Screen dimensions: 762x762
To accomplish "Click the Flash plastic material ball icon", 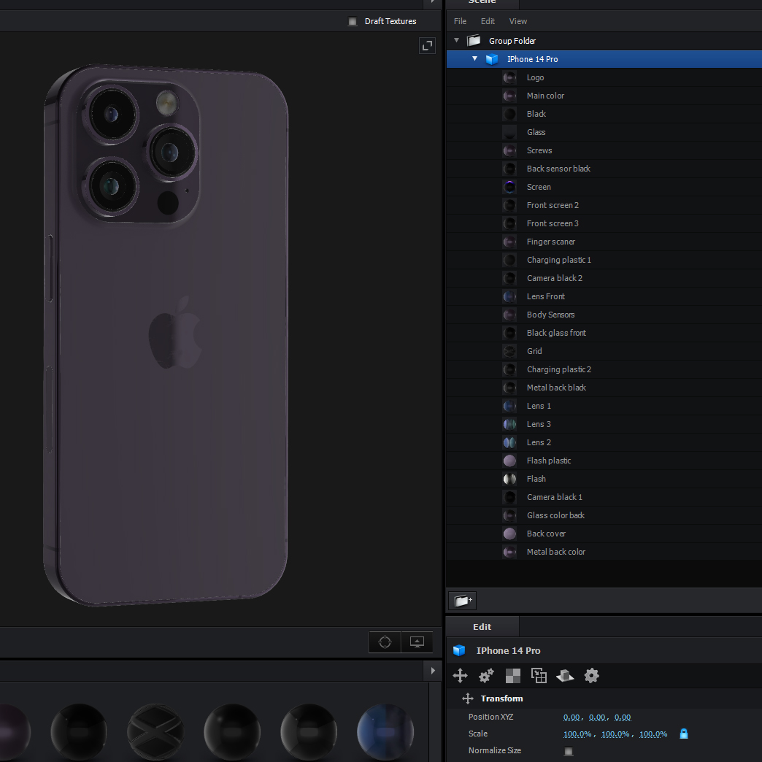I will [509, 461].
